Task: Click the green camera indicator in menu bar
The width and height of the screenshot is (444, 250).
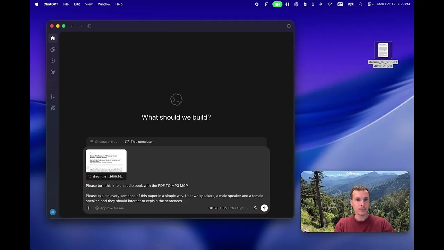Action: (277, 4)
